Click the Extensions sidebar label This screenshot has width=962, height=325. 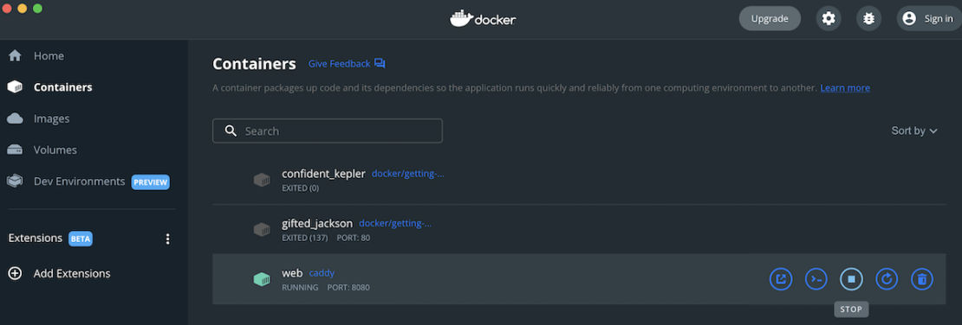[x=36, y=238]
